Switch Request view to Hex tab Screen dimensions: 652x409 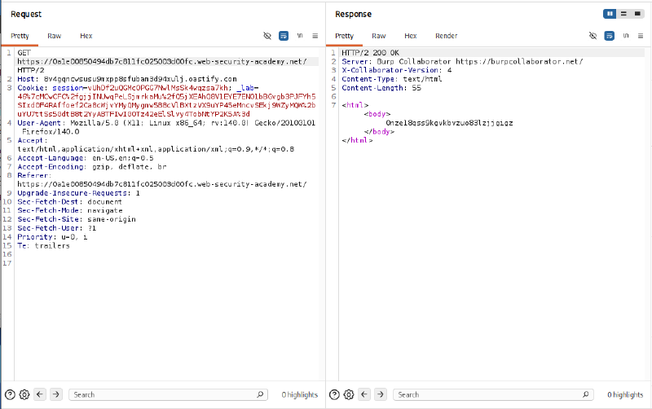click(x=86, y=36)
